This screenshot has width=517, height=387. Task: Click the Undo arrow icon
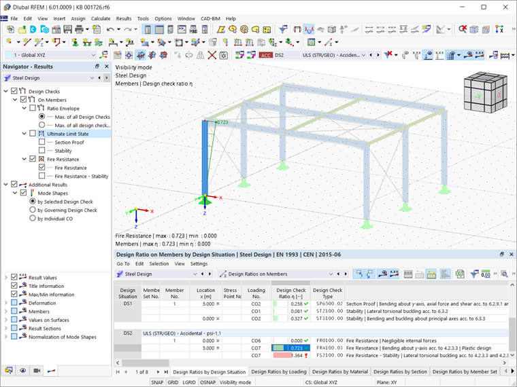point(110,30)
